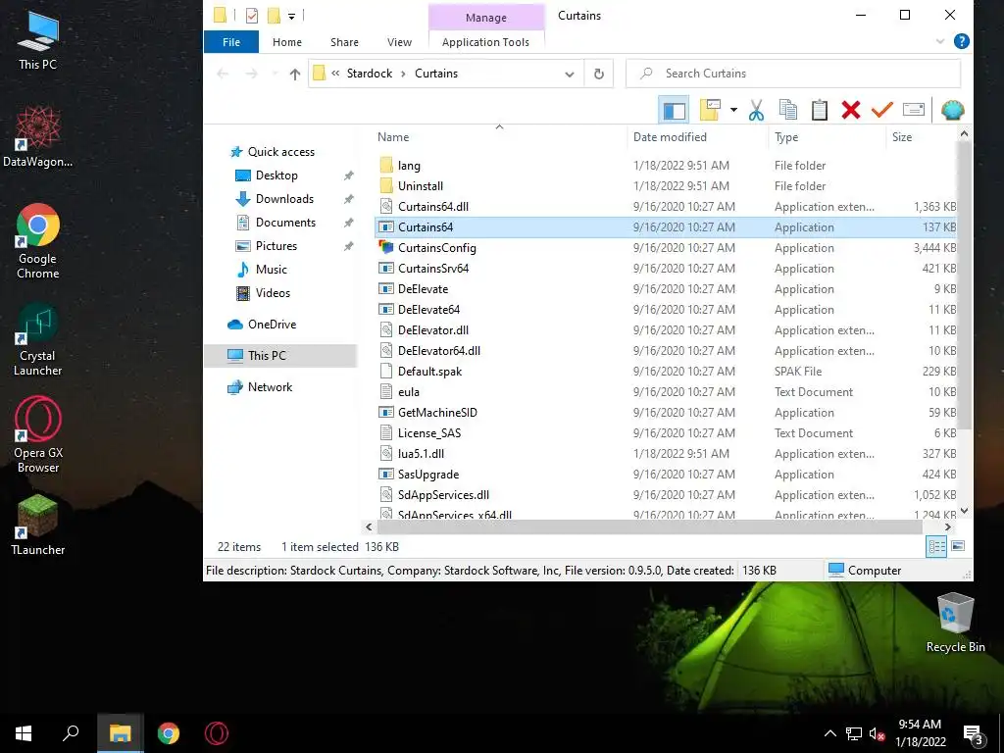Open the Classic Shell seashell icon
1004x753 pixels.
(953, 110)
